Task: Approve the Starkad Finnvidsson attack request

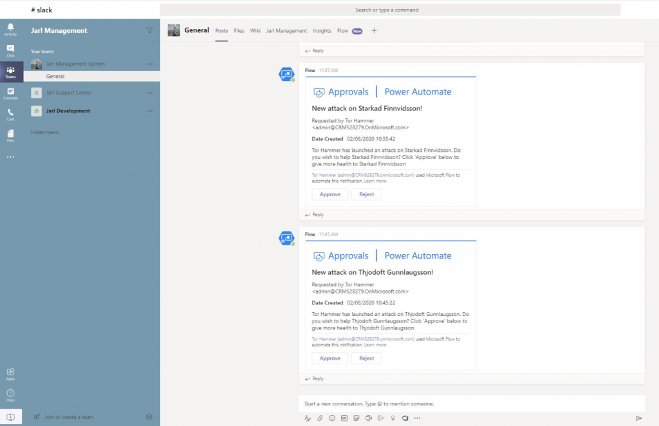Action: click(330, 194)
